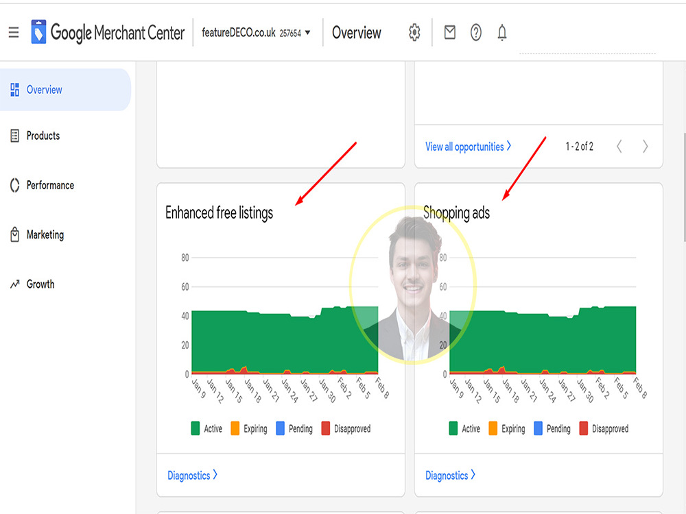Go to previous opportunities page arrow
Viewport: 686px width, 514px height.
(619, 147)
